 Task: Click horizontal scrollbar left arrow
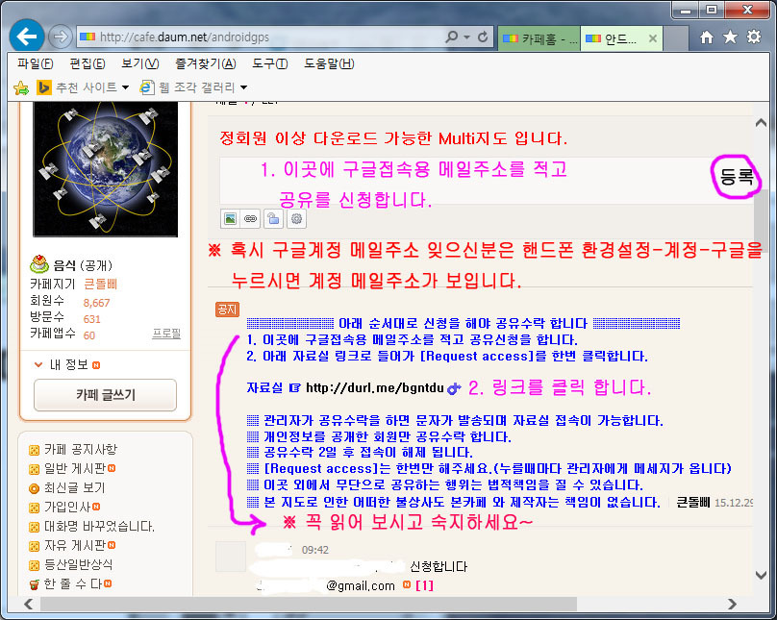29,605
